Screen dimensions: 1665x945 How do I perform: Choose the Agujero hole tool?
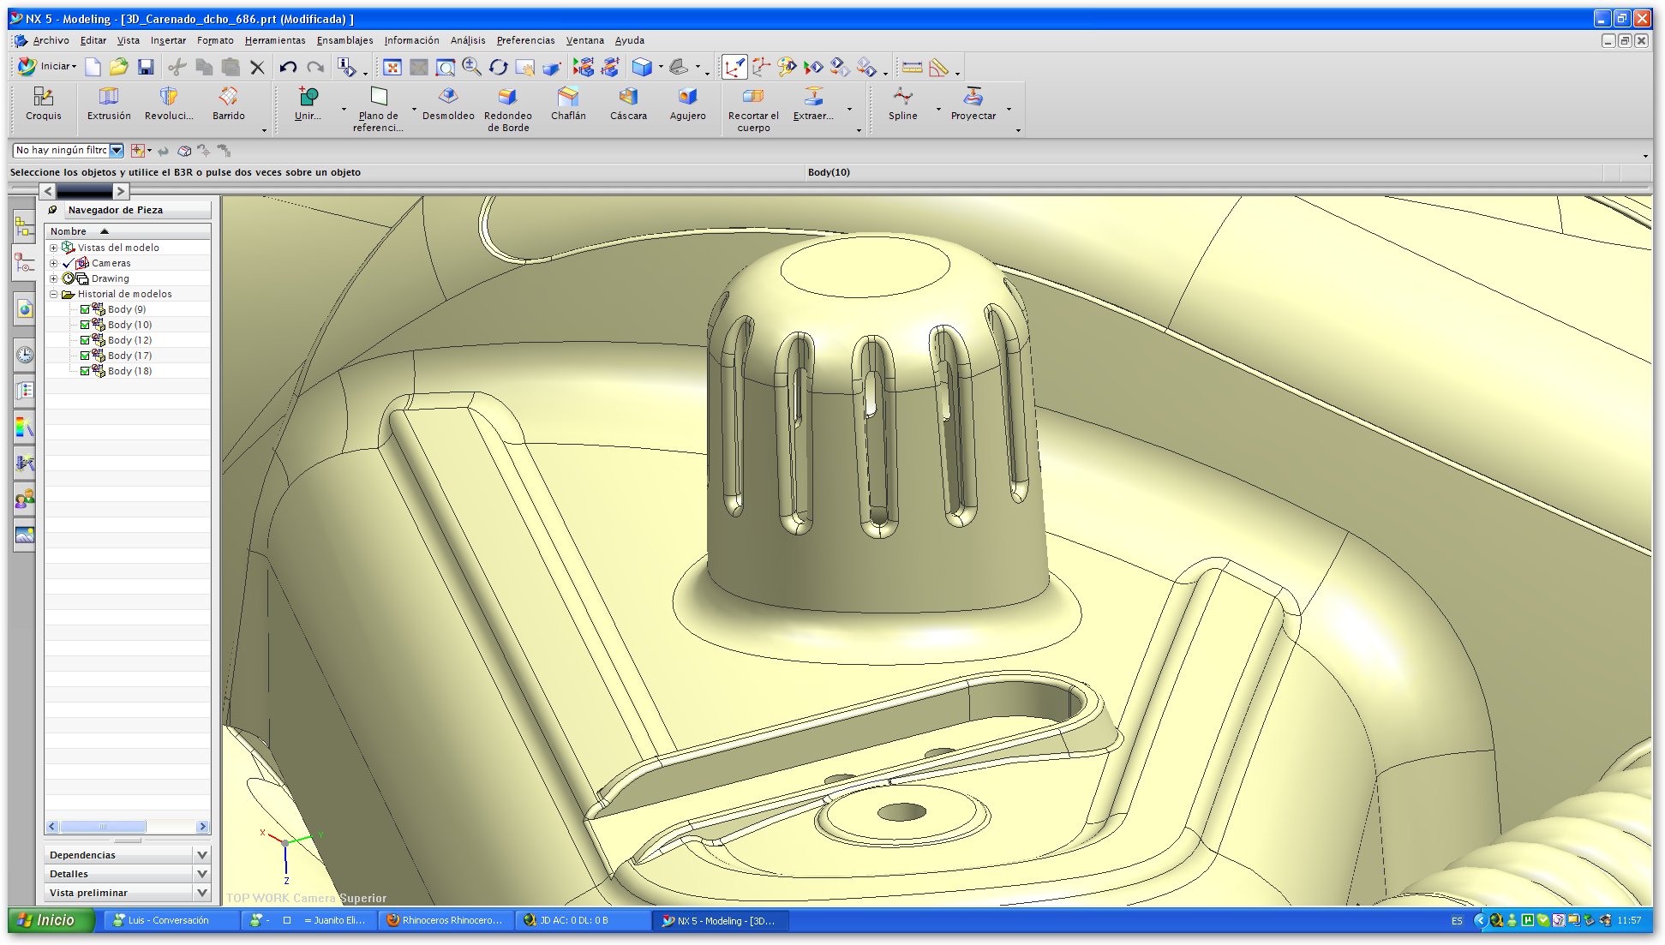[687, 104]
